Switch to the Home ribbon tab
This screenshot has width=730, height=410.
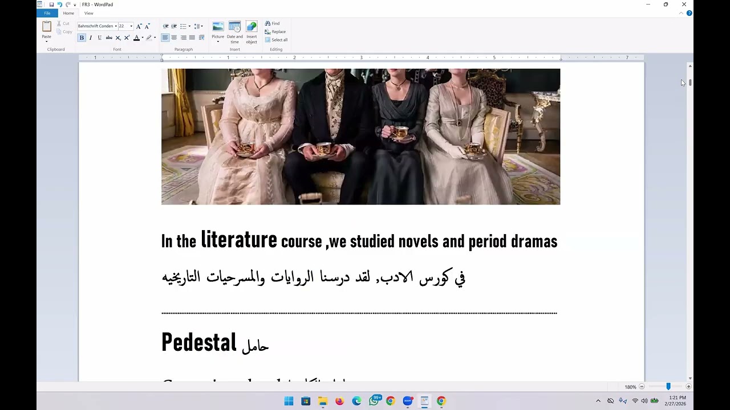tap(68, 13)
